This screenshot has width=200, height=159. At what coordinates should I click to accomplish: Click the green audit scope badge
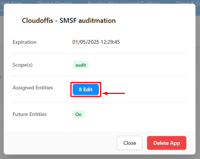pos(81,65)
